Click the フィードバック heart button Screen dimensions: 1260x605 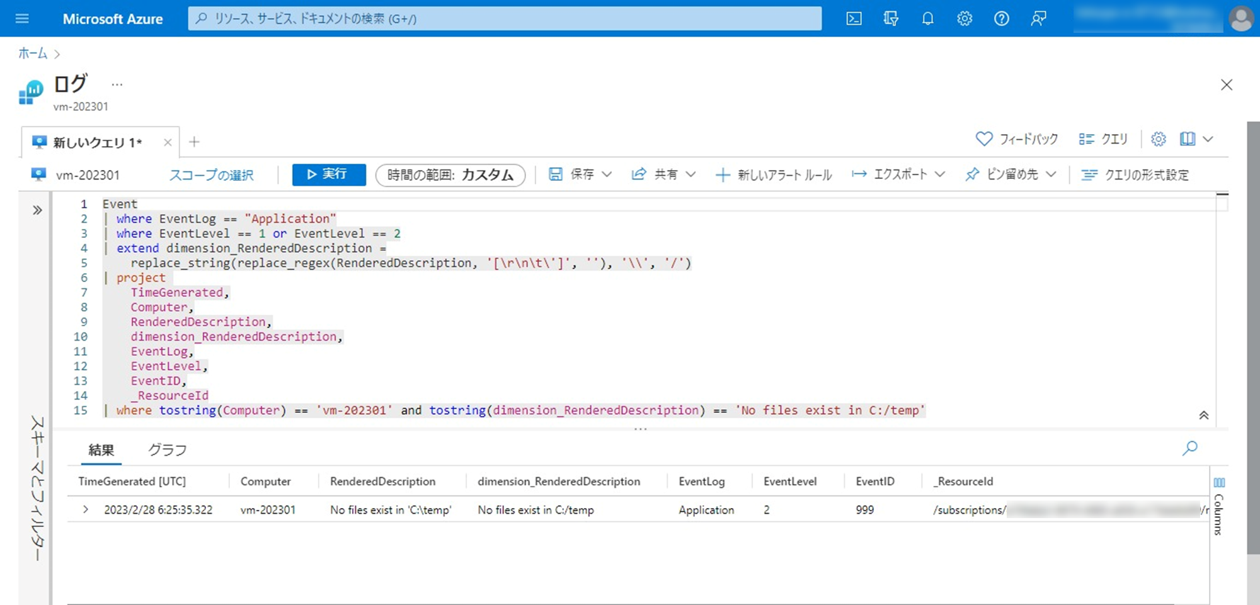click(x=1017, y=139)
